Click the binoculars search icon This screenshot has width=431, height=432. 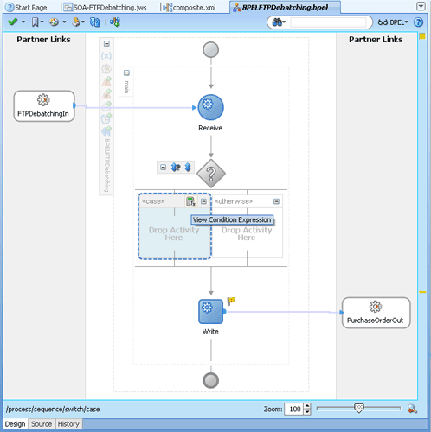tap(277, 22)
